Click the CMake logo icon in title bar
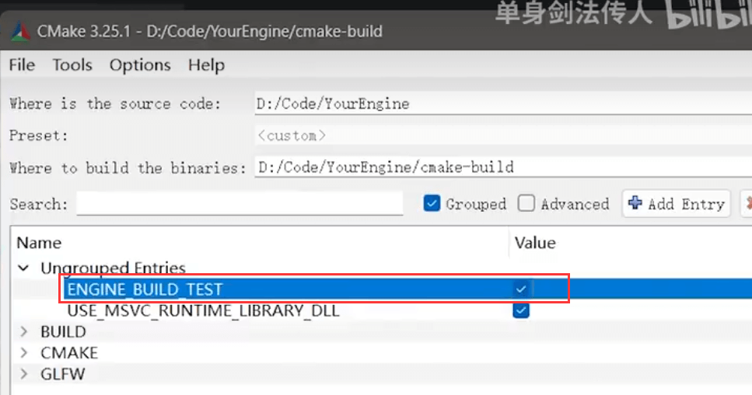This screenshot has width=752, height=395. pos(20,32)
